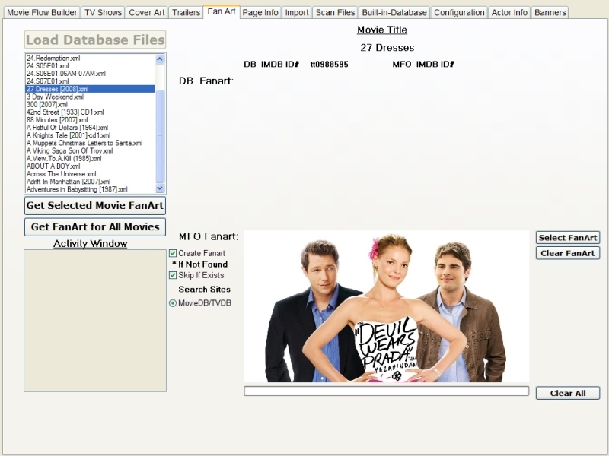Open the Actor Info tab
This screenshot has height=456, width=609.
tap(509, 13)
